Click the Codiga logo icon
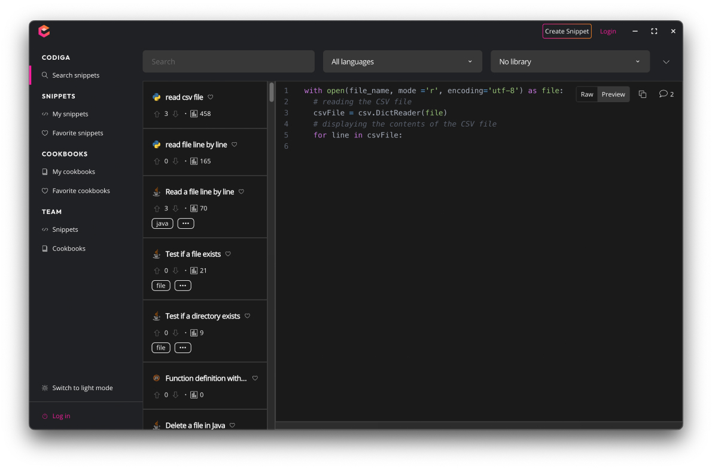Screen dimensions: 712x469 coord(44,31)
